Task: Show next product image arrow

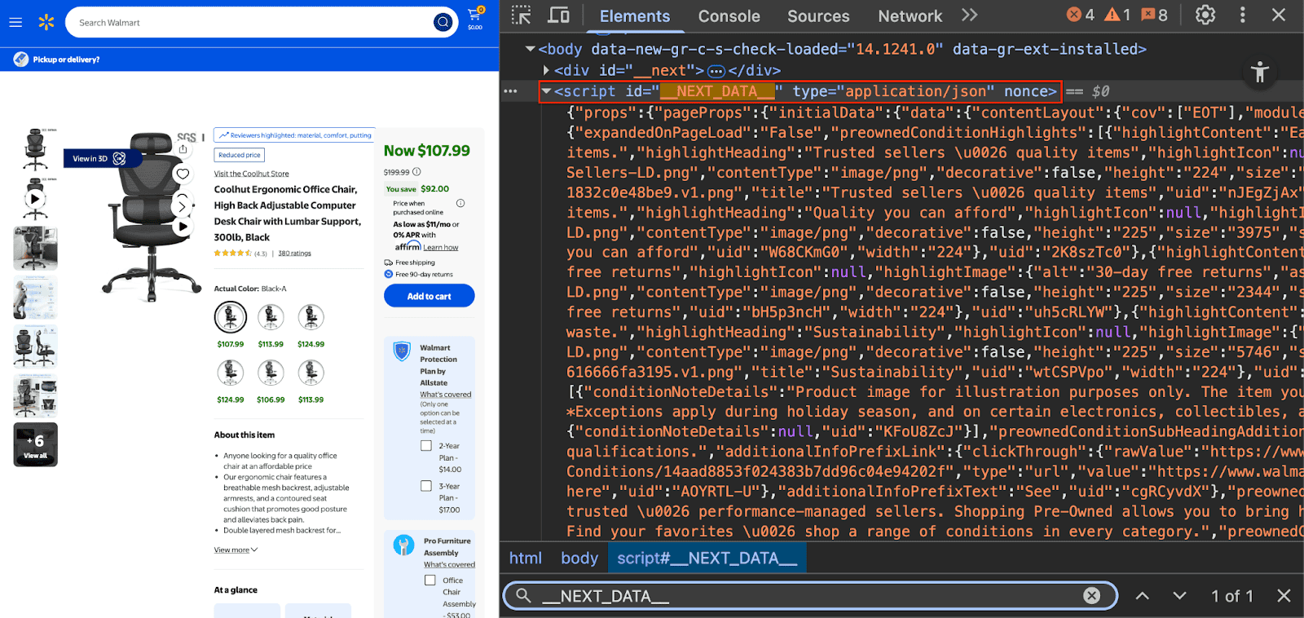Action: (183, 205)
